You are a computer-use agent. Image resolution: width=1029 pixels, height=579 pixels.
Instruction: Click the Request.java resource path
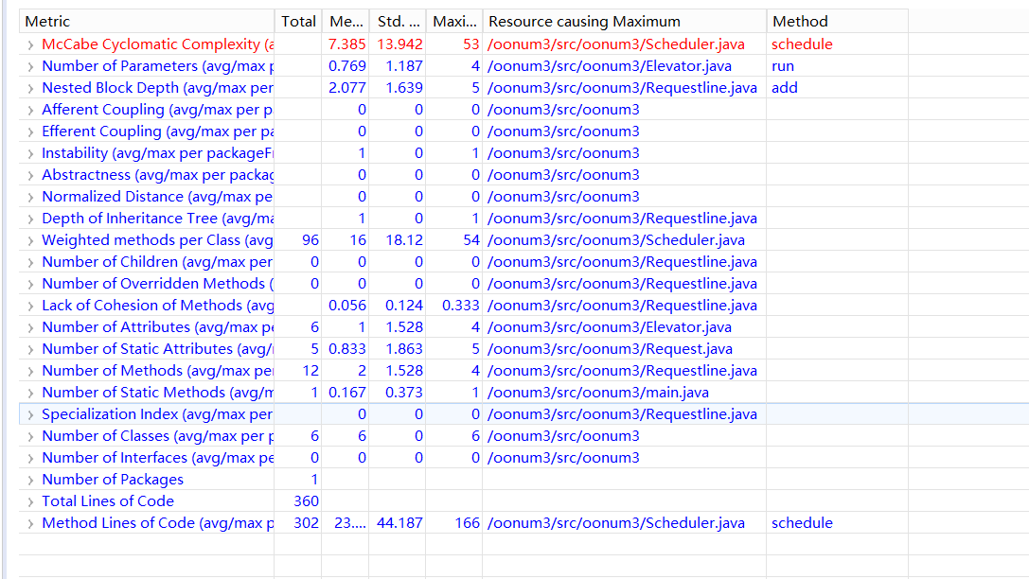[609, 349]
